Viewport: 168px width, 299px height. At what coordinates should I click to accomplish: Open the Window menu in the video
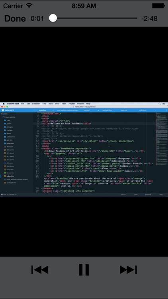[80, 104]
